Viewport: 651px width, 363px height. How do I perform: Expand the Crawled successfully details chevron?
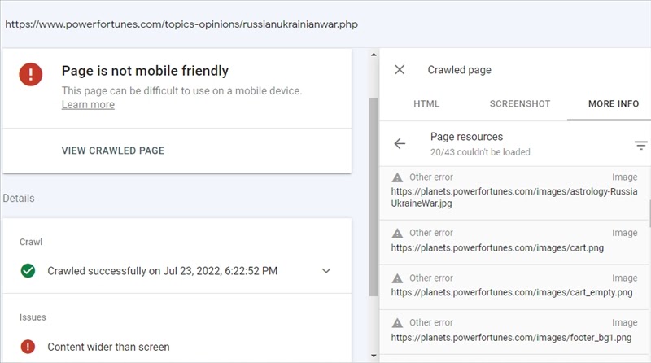coord(326,271)
